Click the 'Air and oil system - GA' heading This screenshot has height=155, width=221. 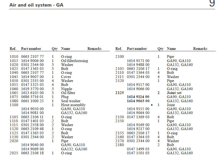point(36,5)
